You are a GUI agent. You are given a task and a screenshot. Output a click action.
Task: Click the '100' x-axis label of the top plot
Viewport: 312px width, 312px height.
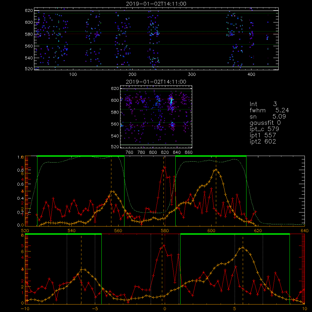73,74
